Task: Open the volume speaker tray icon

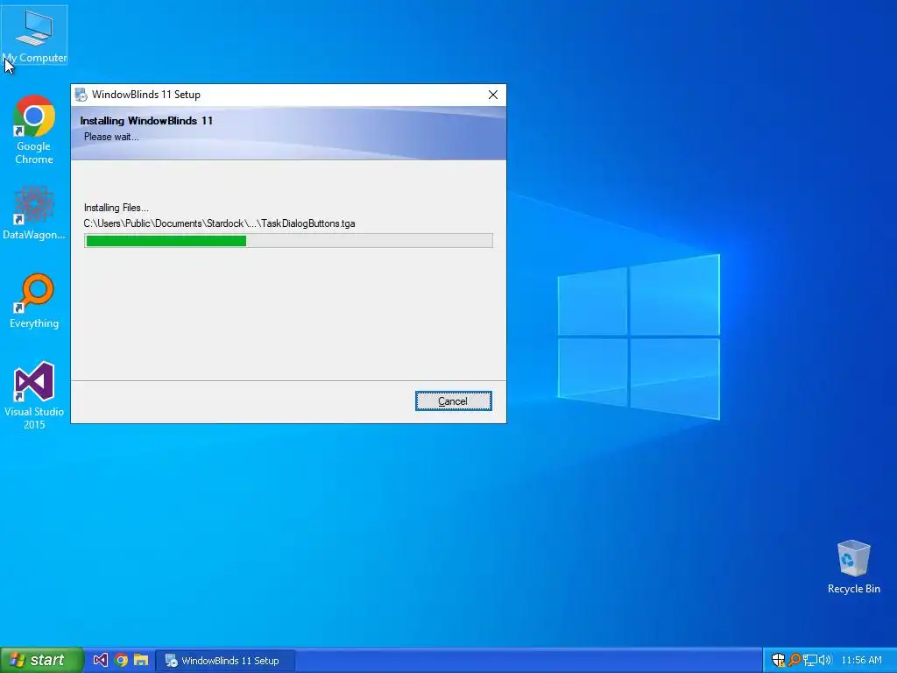Action: click(824, 661)
